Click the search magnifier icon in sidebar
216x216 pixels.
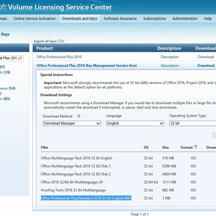20,58
